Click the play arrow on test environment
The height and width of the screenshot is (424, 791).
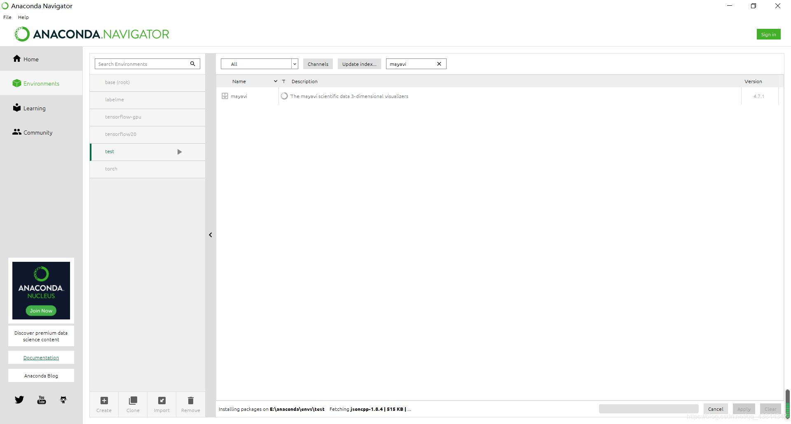pos(180,152)
